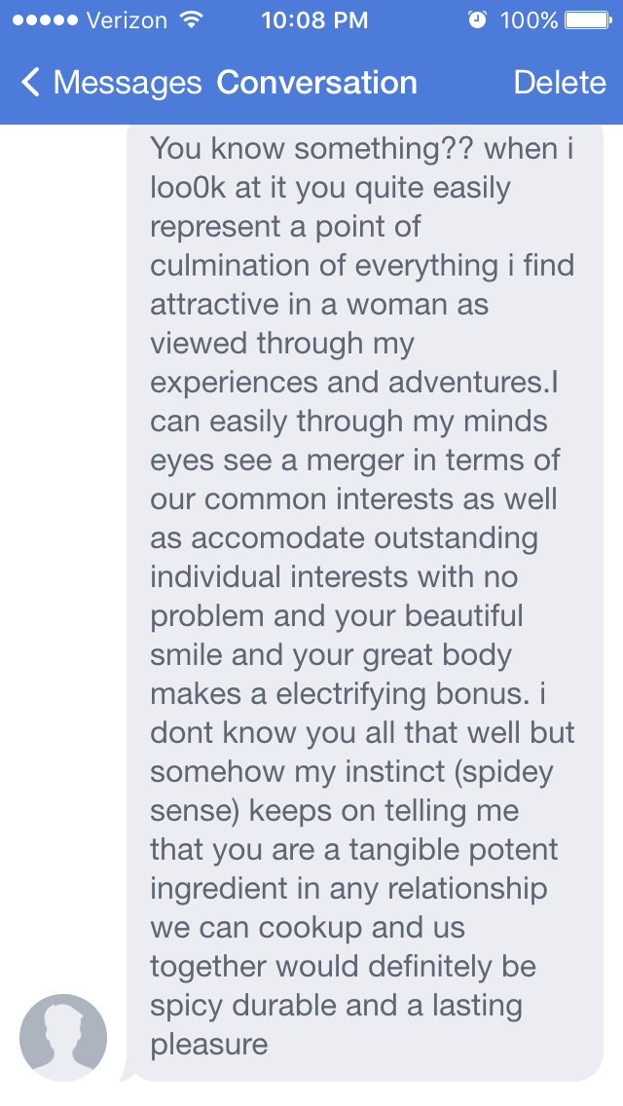The image size is (623, 1106).
Task: Tap the Conversation title
Action: (x=316, y=83)
